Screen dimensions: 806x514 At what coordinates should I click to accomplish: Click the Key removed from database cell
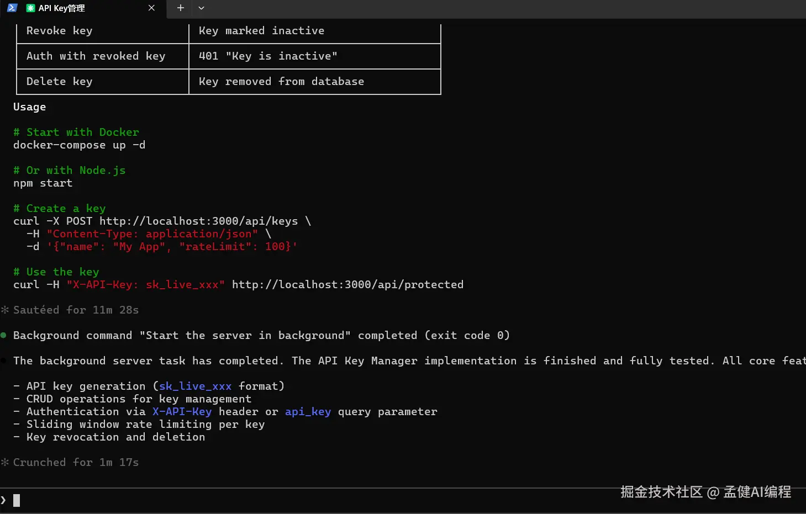pyautogui.click(x=281, y=82)
